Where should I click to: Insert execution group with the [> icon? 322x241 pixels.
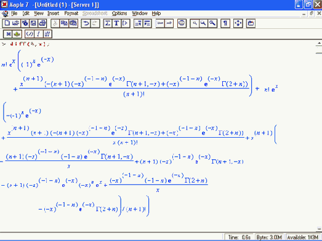pyautogui.click(x=126, y=23)
